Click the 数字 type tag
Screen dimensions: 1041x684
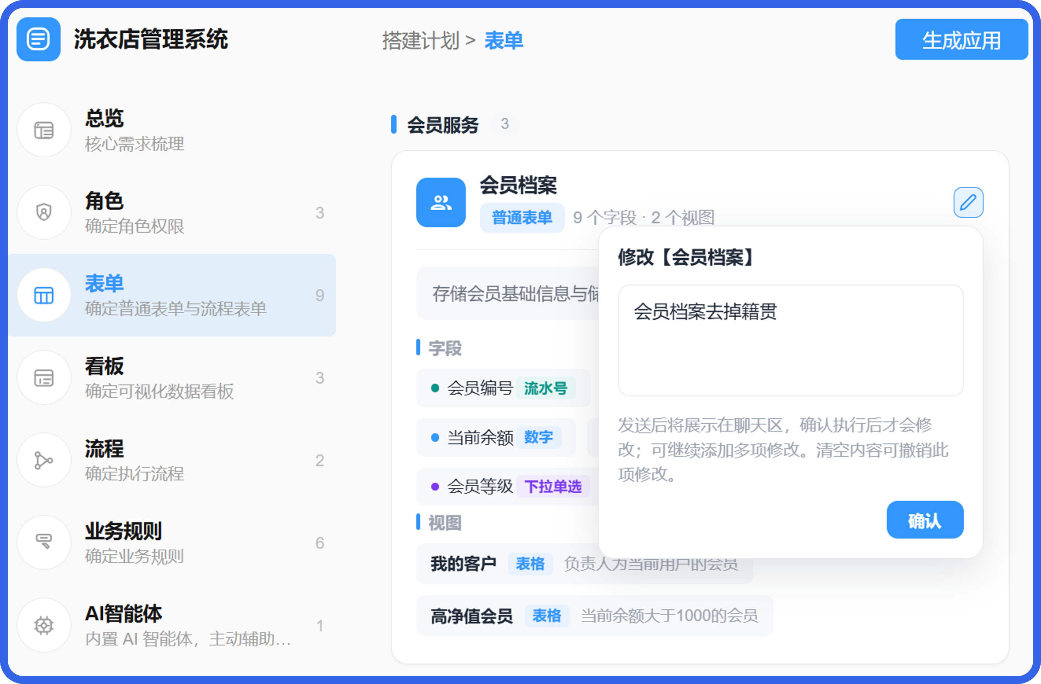click(x=539, y=438)
